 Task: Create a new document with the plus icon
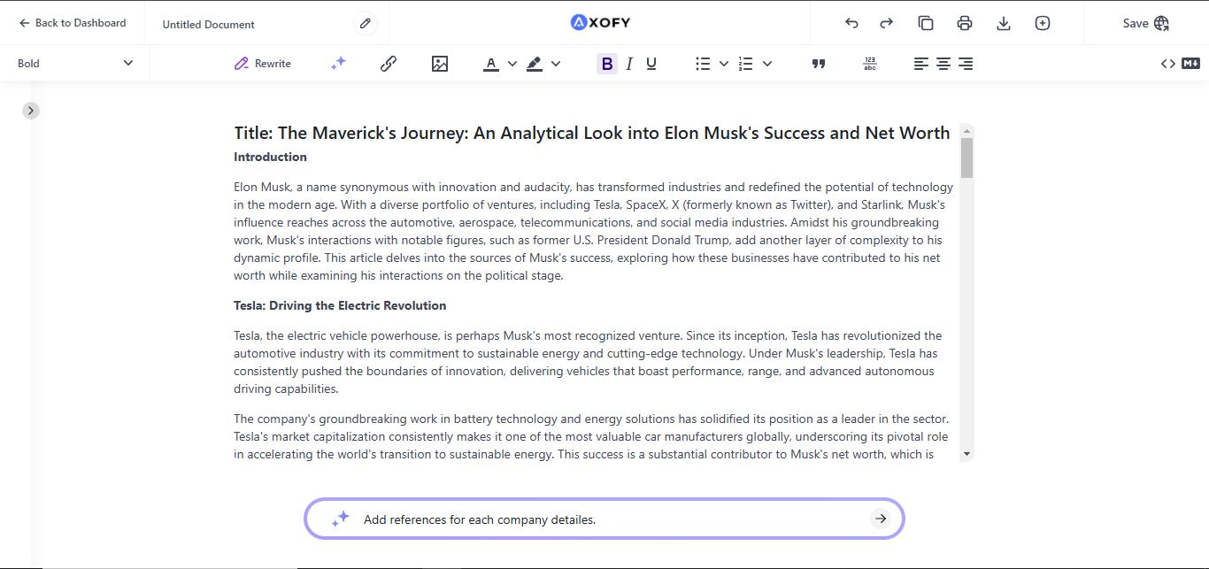(1043, 23)
